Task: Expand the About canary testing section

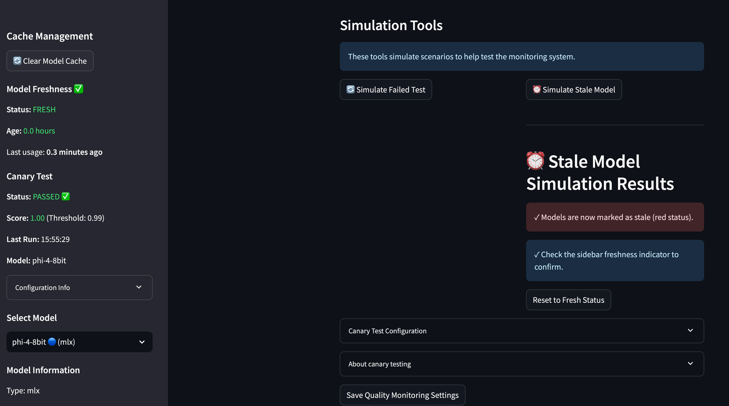Action: point(521,364)
